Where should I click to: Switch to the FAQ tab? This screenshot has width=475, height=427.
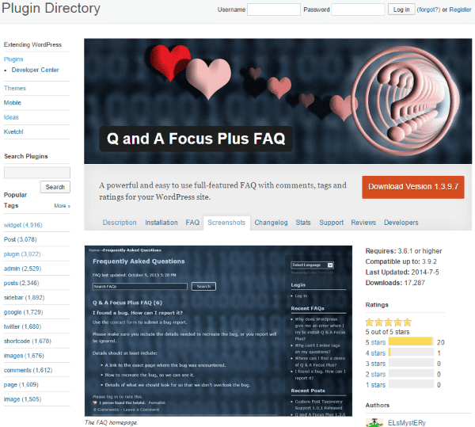[192, 223]
